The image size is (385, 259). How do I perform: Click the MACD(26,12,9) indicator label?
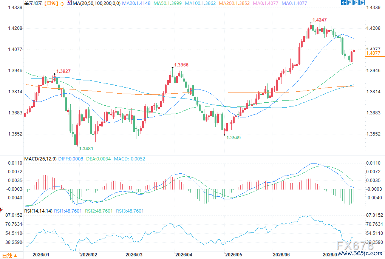(40, 159)
